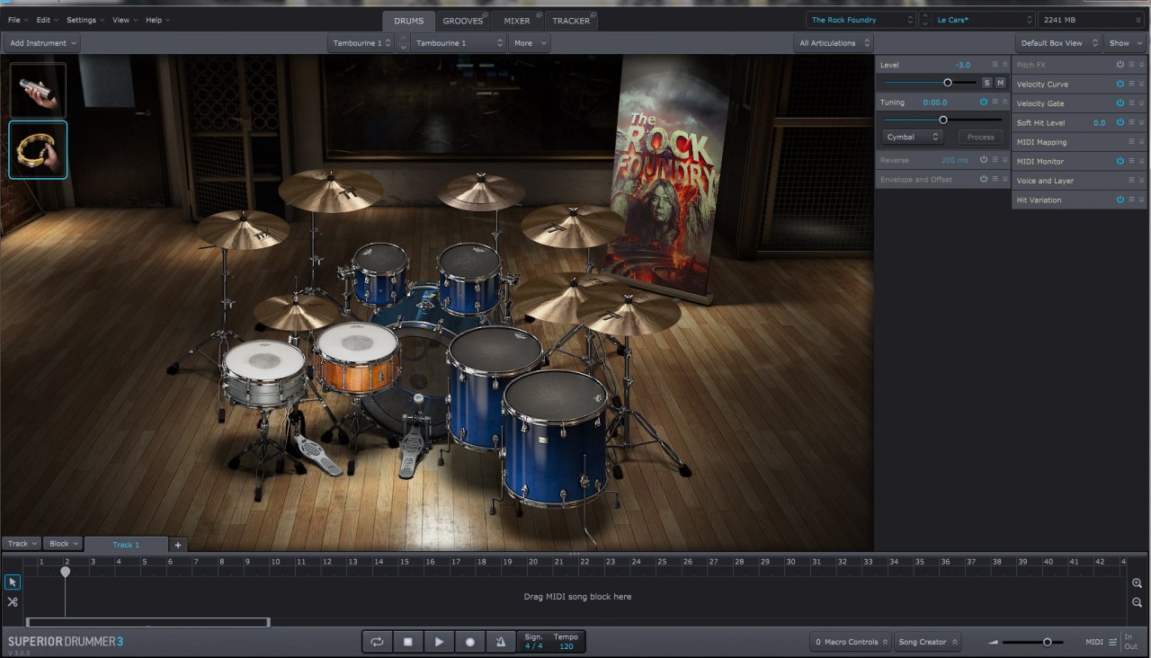
Task: Open the File menu
Action: (18, 20)
